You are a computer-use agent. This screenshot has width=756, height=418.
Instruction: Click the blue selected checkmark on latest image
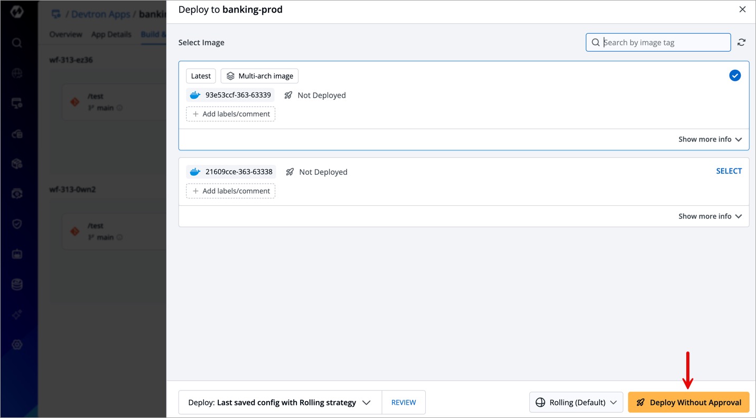point(734,75)
